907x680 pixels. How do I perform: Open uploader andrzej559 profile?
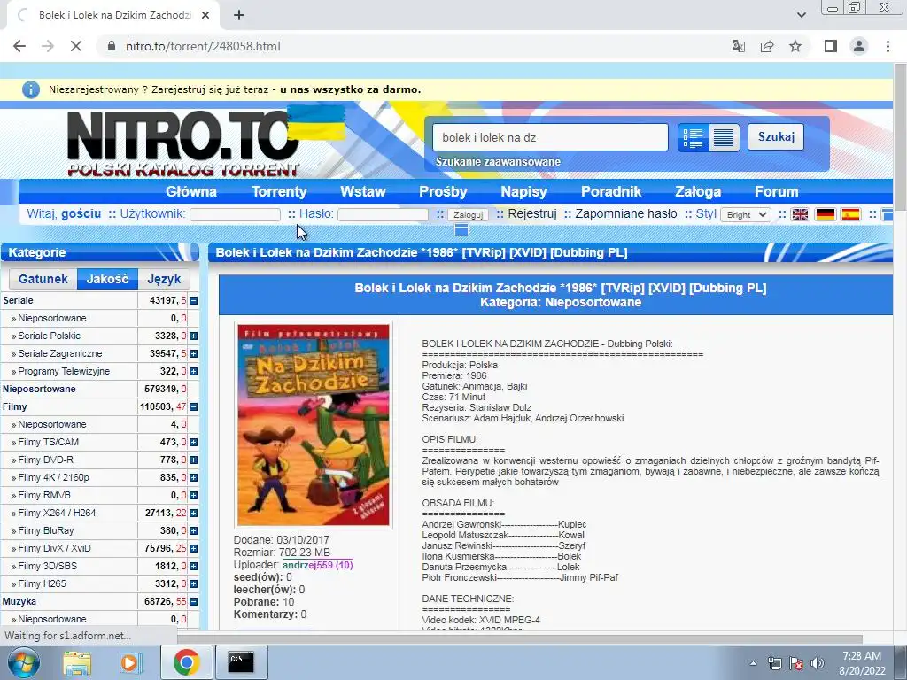coord(318,565)
